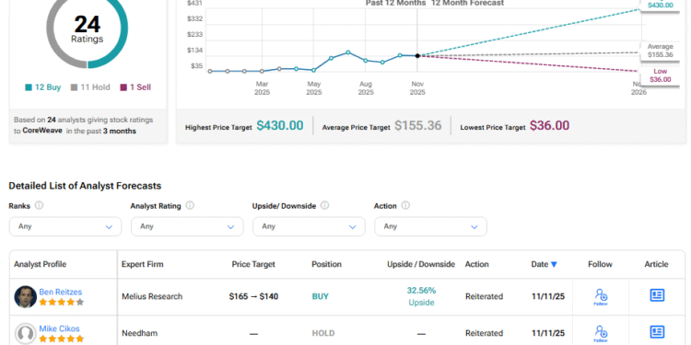Image resolution: width=691 pixels, height=345 pixels.
Task: Open Mike Cikos analyst profile link
Action: [x=60, y=328]
